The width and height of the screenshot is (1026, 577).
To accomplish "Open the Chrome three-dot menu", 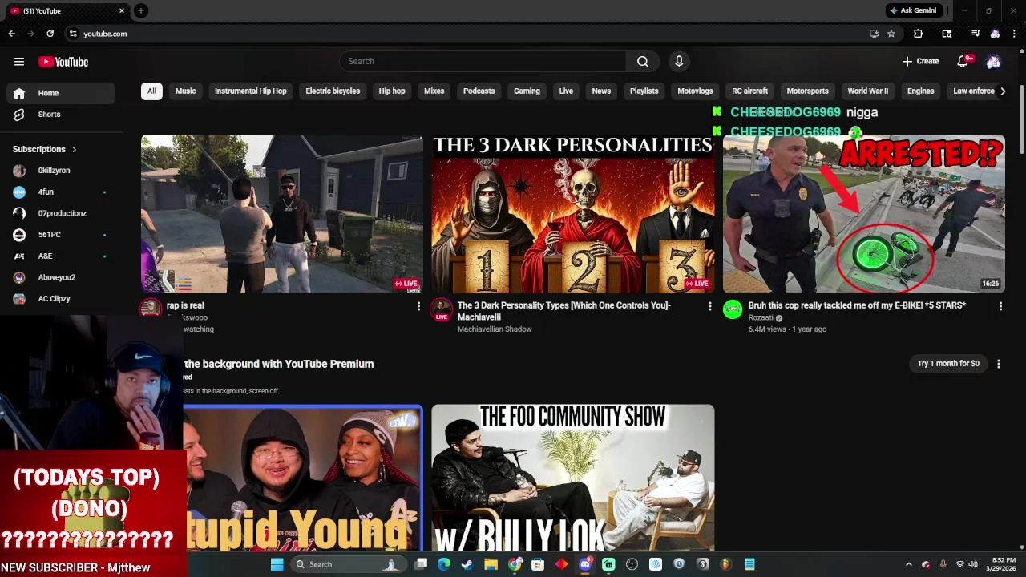I will point(1013,34).
